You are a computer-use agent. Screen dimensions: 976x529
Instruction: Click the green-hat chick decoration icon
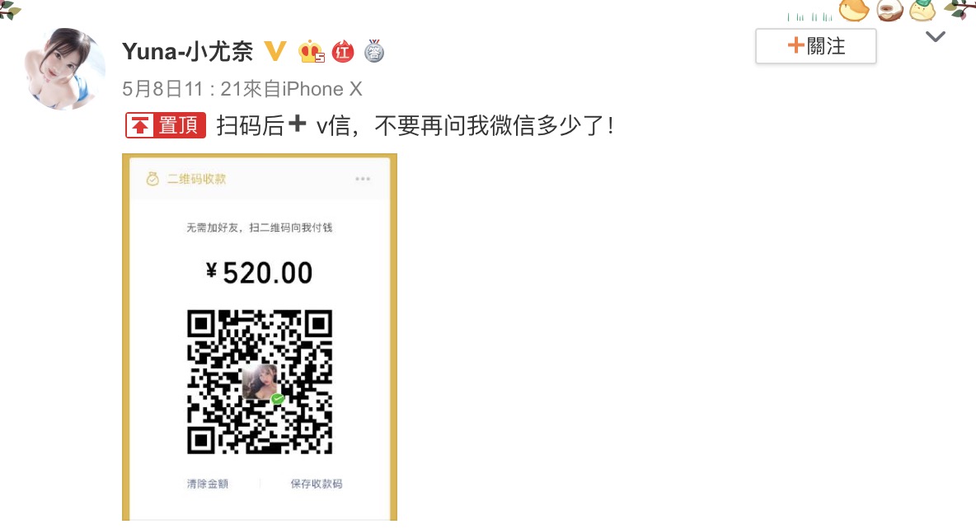[922, 11]
